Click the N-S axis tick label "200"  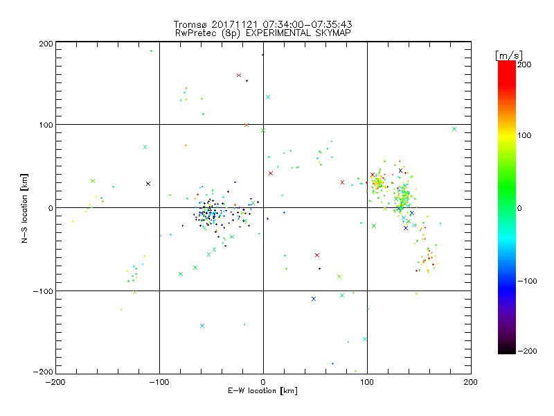point(46,44)
